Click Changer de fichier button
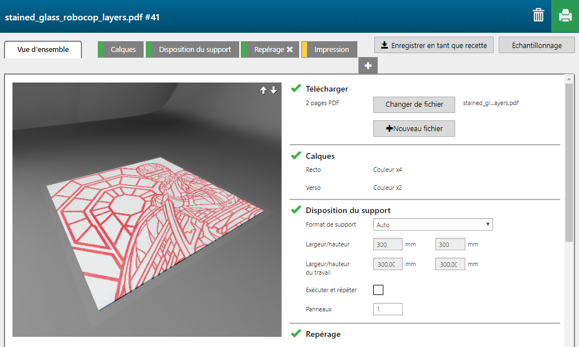The width and height of the screenshot is (579, 347). [x=414, y=105]
